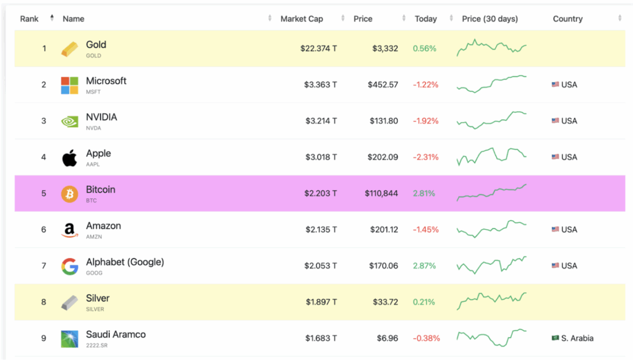
Task: Click the Saudi Aramco logo icon
Action: click(x=70, y=339)
